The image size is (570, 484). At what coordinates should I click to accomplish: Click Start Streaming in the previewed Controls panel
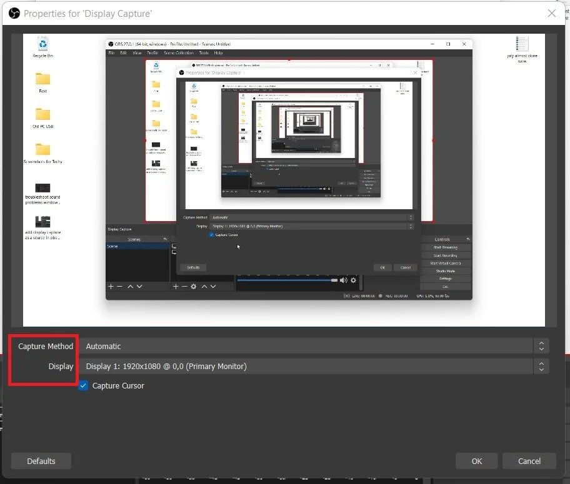click(x=445, y=247)
